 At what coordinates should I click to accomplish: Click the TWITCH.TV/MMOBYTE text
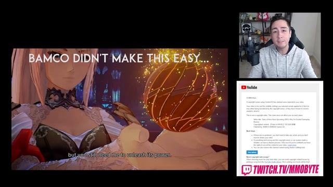286,169
